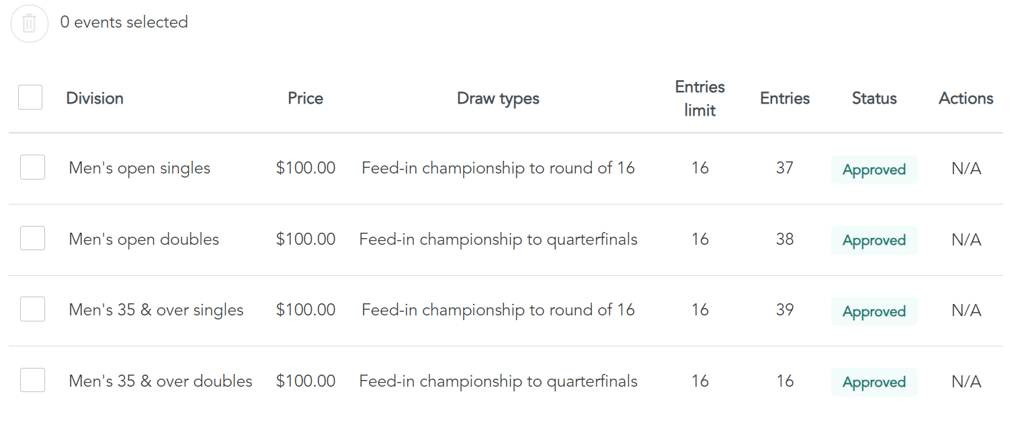Check the Men's open doubles checkbox
Viewport: 1018px width, 421px height.
(32, 238)
